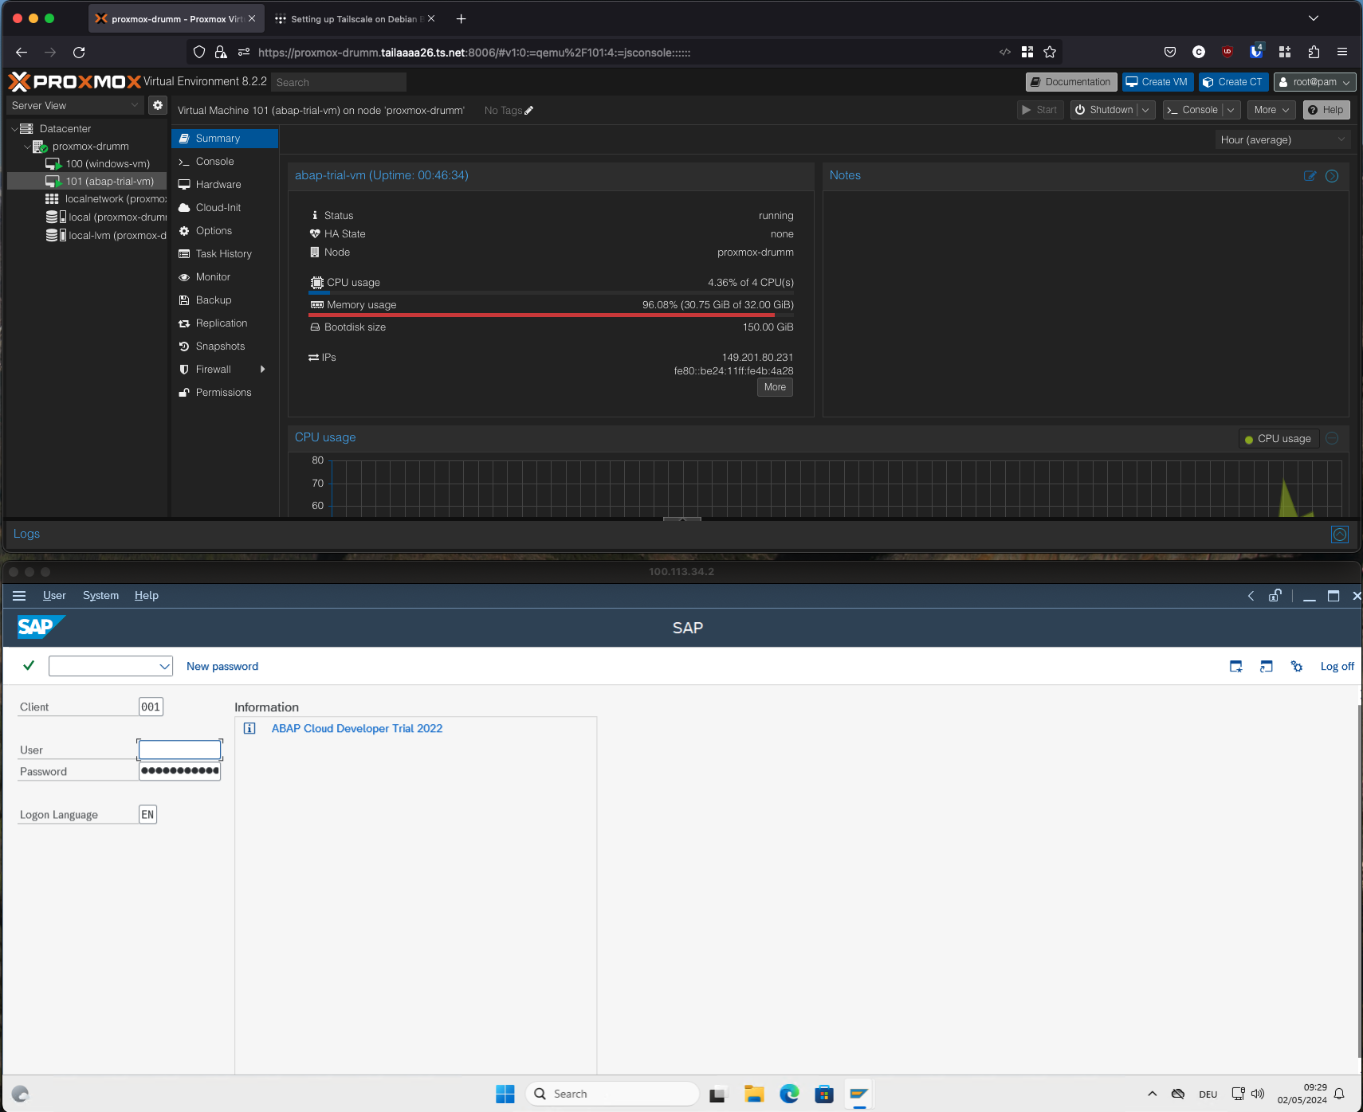
Task: Click the Proxmox Help button
Action: (1326, 110)
